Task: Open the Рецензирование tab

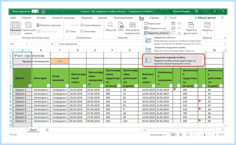Action: [123, 18]
